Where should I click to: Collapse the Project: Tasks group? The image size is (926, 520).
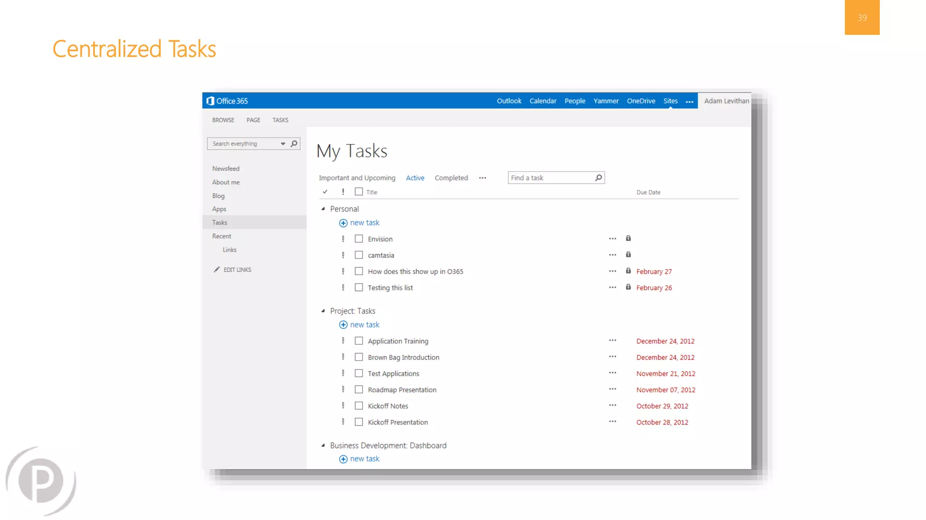(x=323, y=311)
